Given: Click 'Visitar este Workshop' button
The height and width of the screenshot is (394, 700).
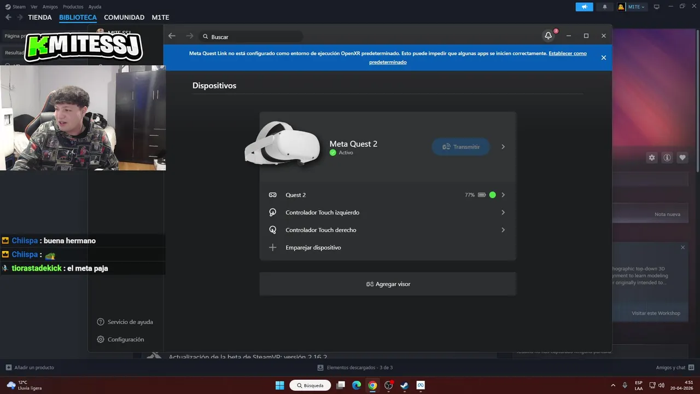Looking at the screenshot, I should 656,313.
